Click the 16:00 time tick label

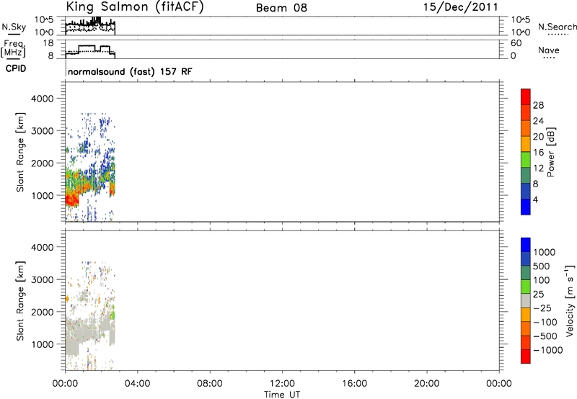point(354,384)
